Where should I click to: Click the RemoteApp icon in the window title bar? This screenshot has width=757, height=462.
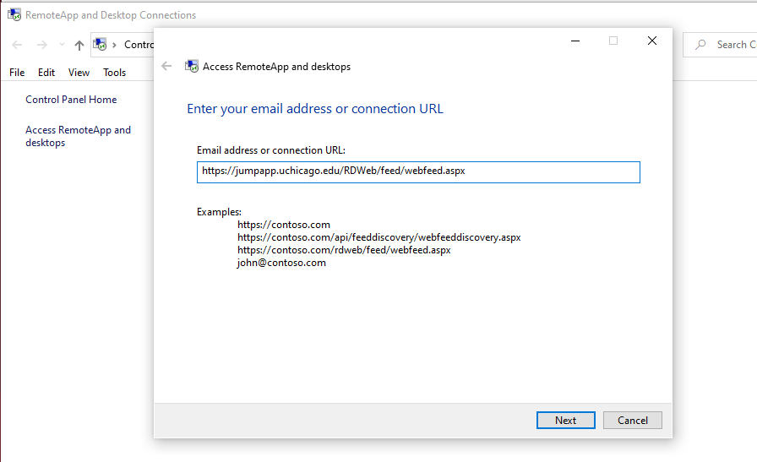pyautogui.click(x=14, y=14)
